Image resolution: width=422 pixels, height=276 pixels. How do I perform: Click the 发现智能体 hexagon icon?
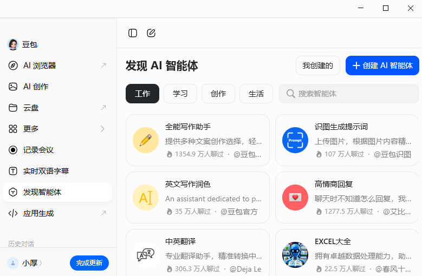[13, 192]
